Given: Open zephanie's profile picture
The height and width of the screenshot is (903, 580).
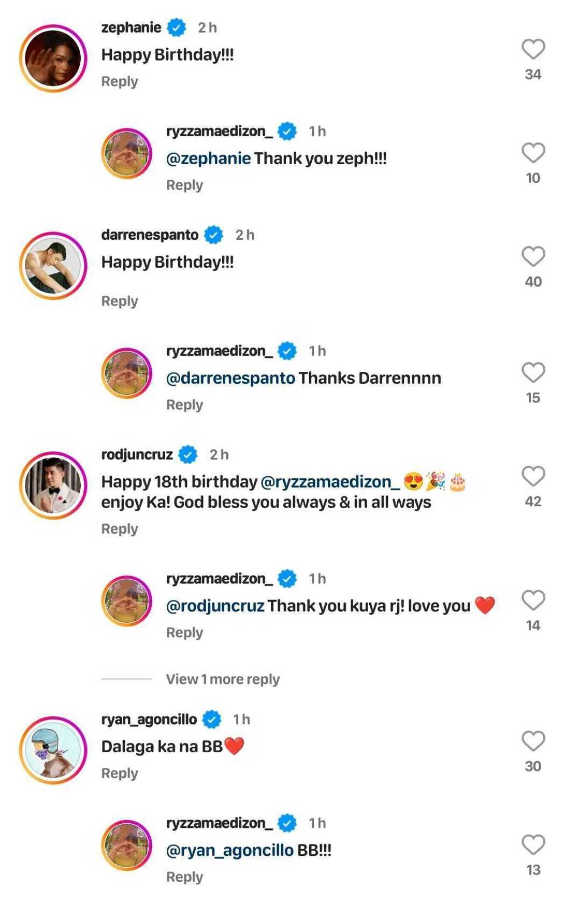Looking at the screenshot, I should 53,59.
